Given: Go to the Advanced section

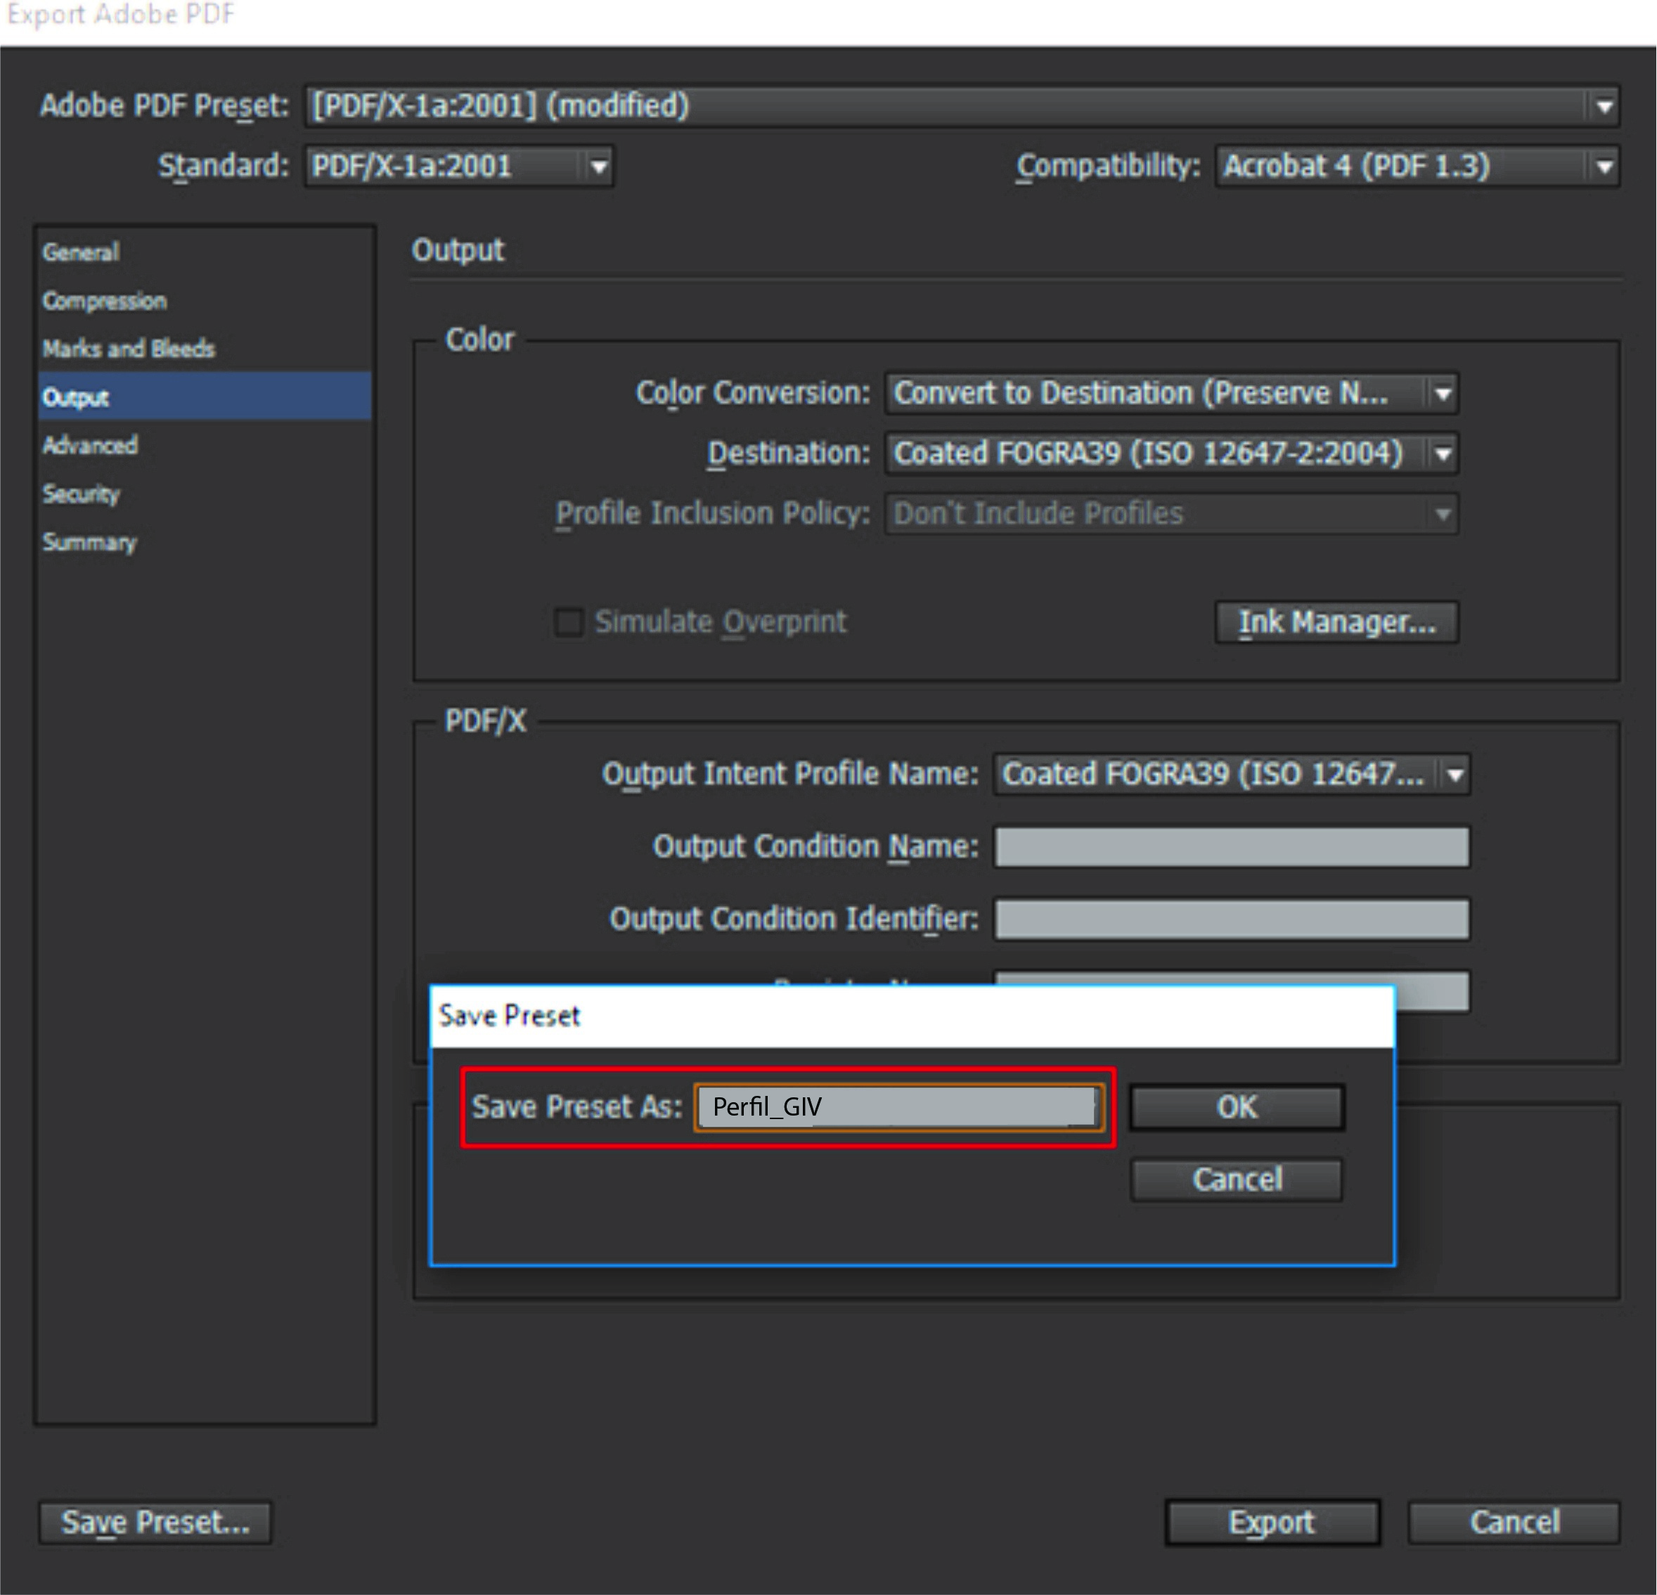Looking at the screenshot, I should point(89,446).
